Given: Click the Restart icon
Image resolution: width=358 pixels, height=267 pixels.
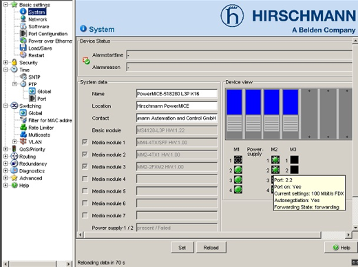Looking at the screenshot, I should click(x=23, y=55).
